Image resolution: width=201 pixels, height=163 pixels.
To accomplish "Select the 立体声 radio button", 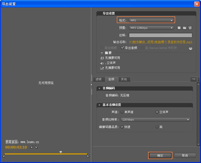I will [157, 112].
